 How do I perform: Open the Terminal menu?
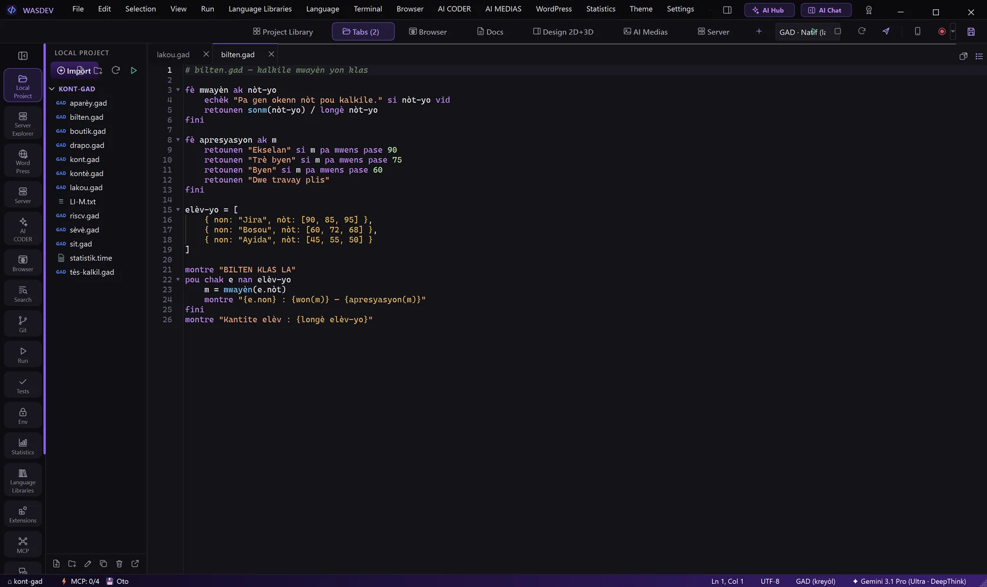pyautogui.click(x=368, y=9)
